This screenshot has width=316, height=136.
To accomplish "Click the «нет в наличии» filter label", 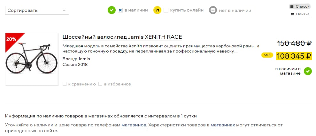I will pos(235,10).
